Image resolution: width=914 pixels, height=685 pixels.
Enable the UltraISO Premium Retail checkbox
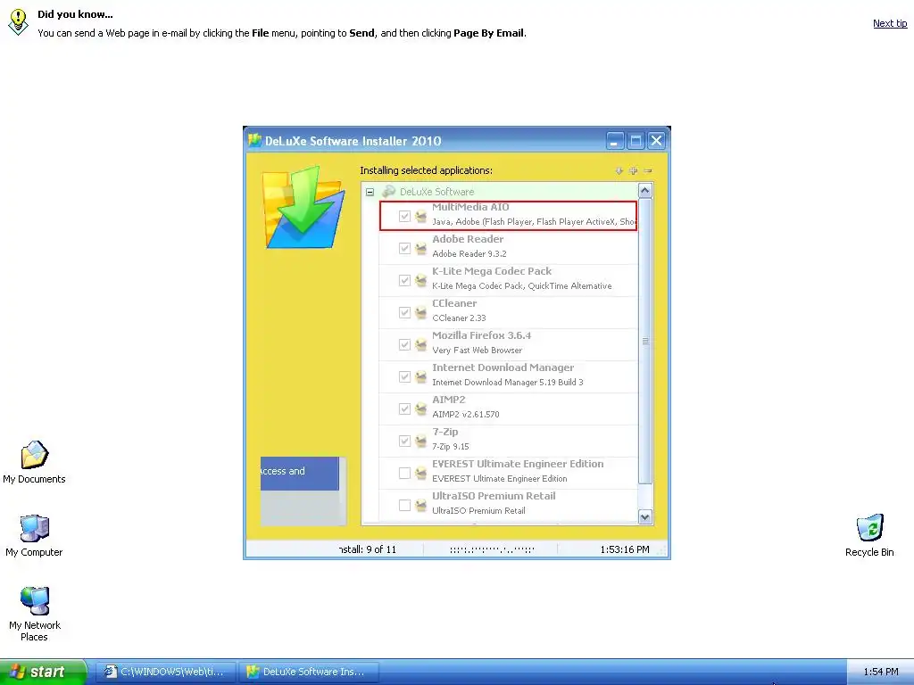click(x=404, y=505)
